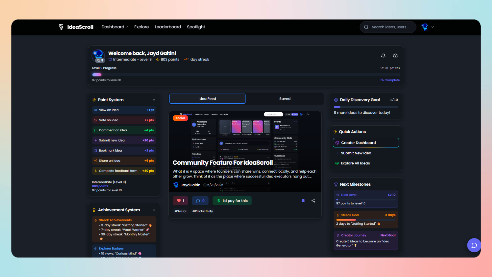Click the 1 day streak text
The image size is (492, 277).
(199, 60)
